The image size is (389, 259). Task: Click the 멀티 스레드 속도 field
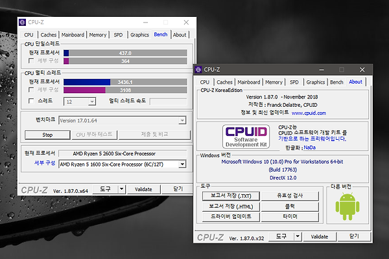click(169, 102)
